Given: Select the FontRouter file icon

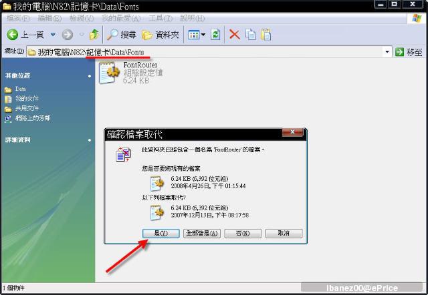Looking at the screenshot, I should click(x=109, y=73).
